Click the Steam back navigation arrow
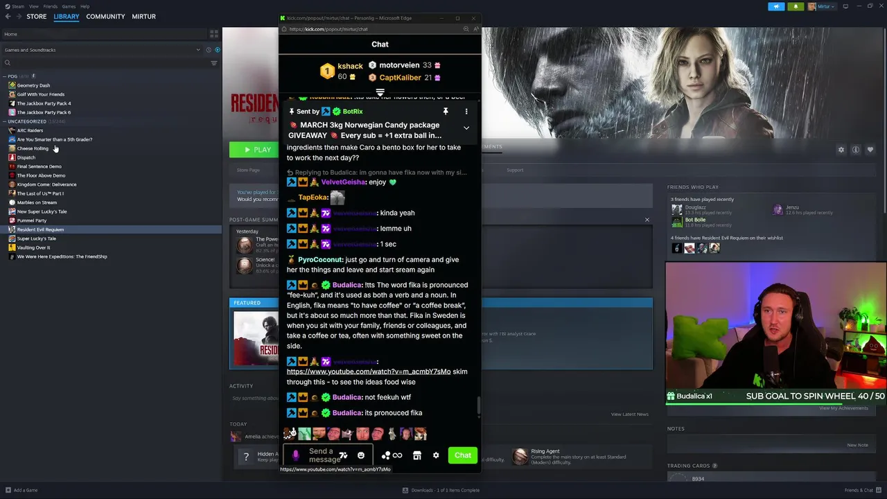This screenshot has width=887, height=499. [x=8, y=17]
